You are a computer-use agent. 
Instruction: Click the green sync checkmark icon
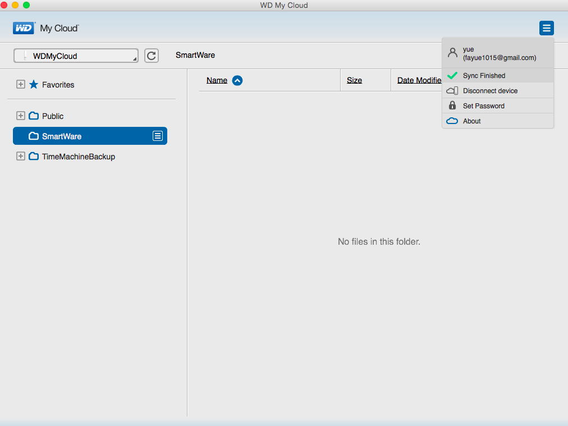coord(452,75)
